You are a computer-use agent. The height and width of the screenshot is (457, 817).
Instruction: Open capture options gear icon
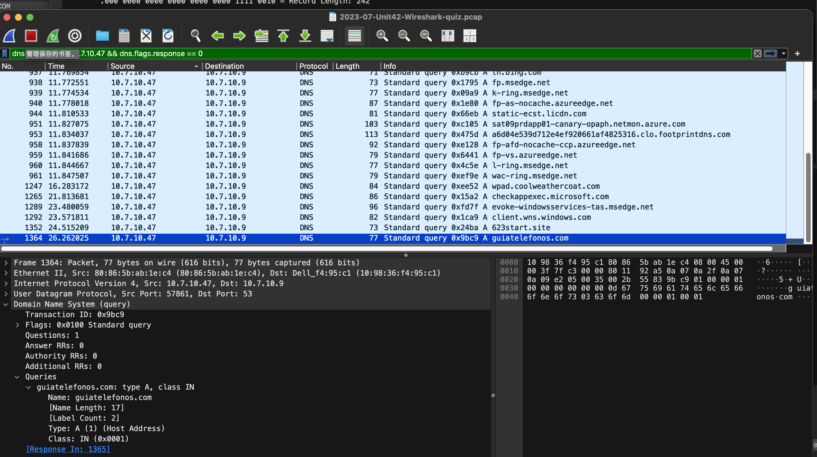coord(75,36)
